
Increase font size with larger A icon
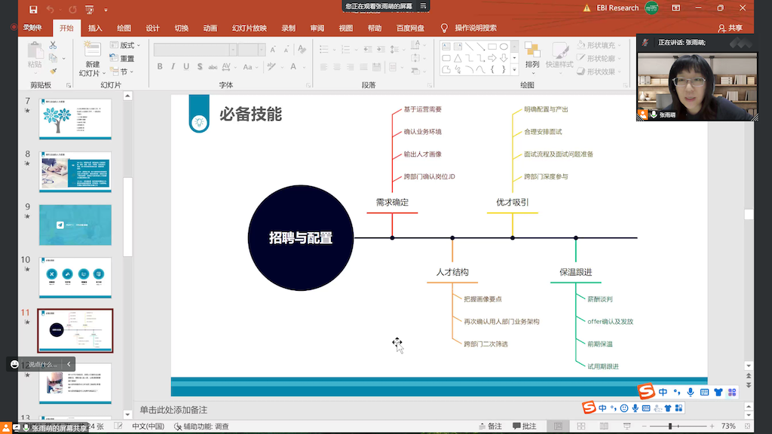pos(273,49)
